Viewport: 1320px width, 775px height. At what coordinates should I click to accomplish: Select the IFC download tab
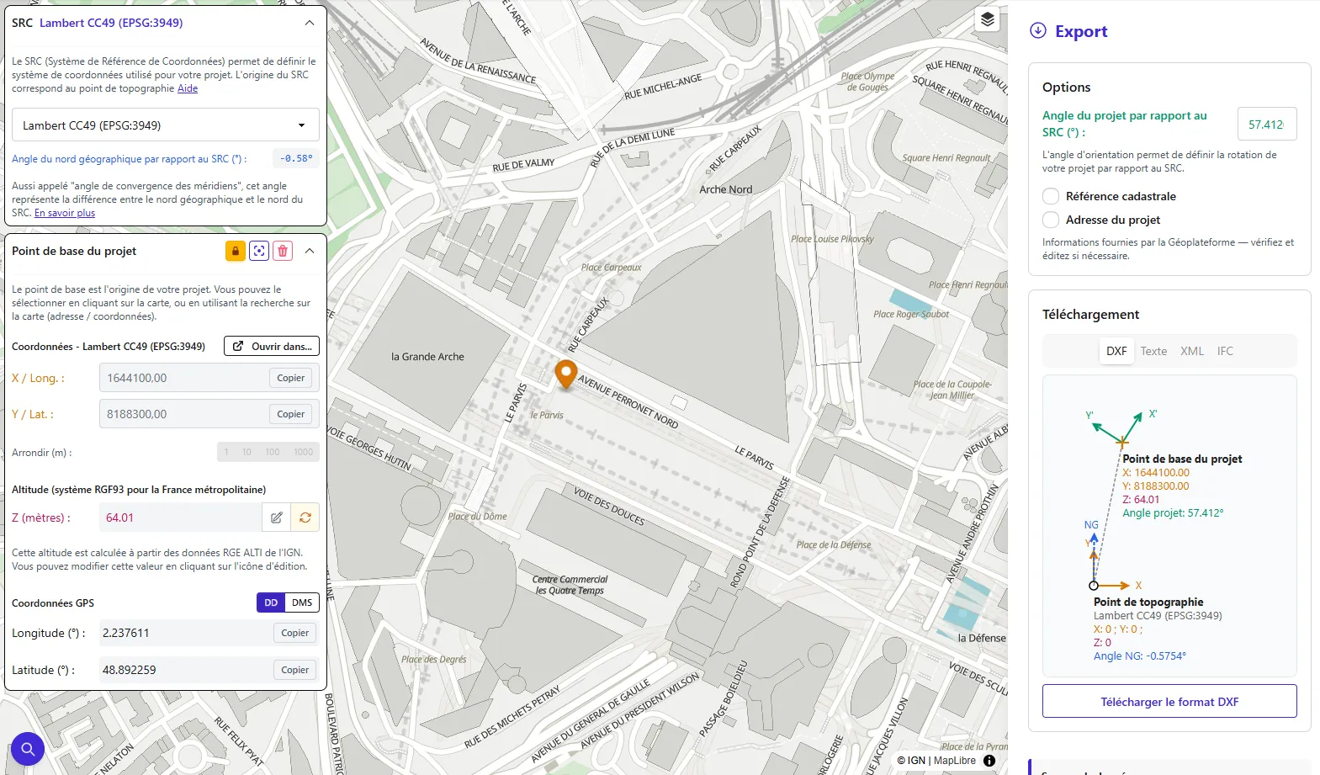pyautogui.click(x=1225, y=351)
